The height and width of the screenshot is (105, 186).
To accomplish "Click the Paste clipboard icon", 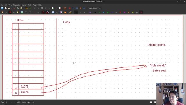I will point(21,8).
